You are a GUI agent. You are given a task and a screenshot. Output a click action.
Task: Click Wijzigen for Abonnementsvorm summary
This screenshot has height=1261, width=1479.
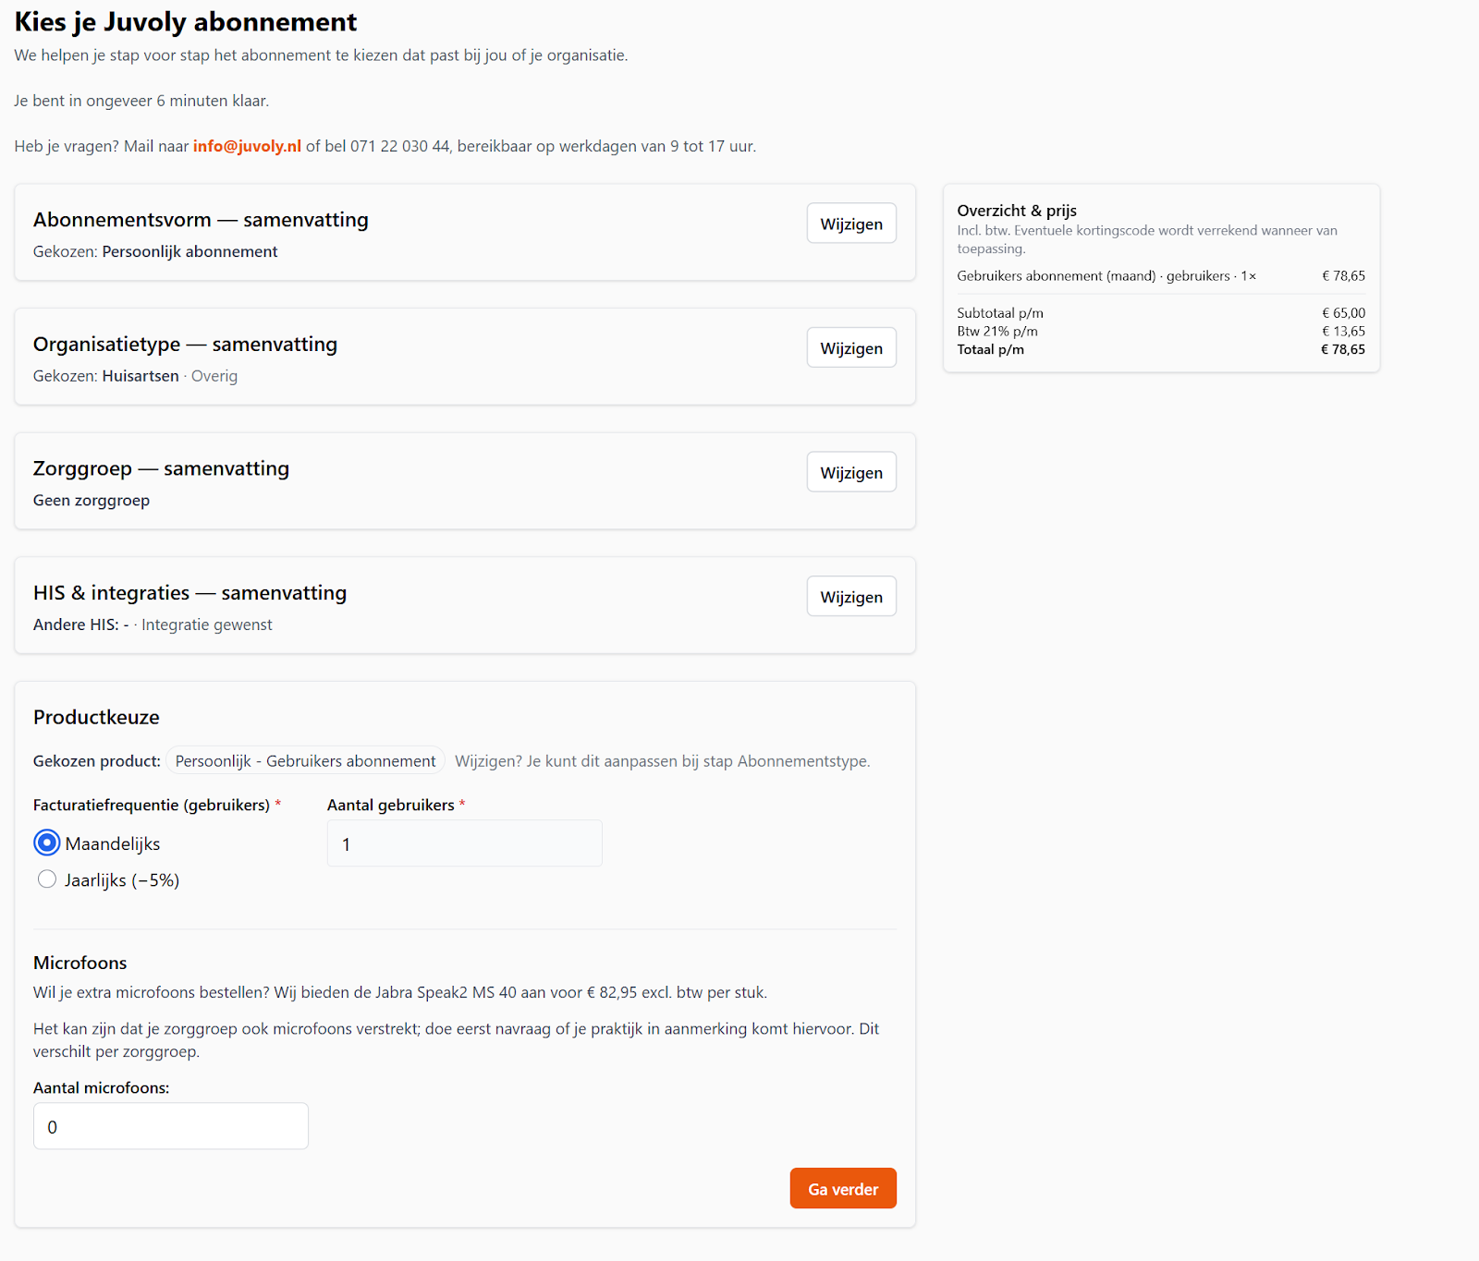(850, 224)
